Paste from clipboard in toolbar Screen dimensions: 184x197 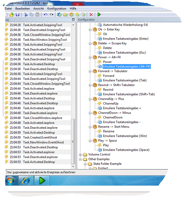pos(38,15)
